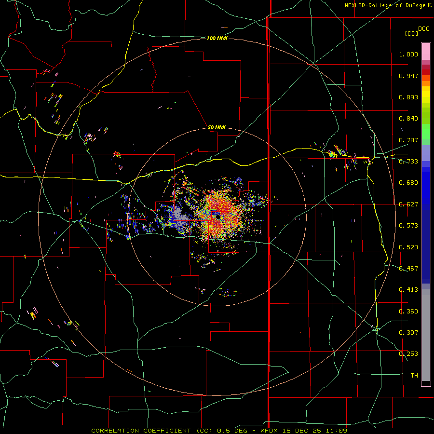Click the 0.947 legend value
This screenshot has width=434, height=434.
408,76
